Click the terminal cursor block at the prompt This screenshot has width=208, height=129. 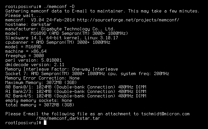pyautogui.click(x=45, y=123)
